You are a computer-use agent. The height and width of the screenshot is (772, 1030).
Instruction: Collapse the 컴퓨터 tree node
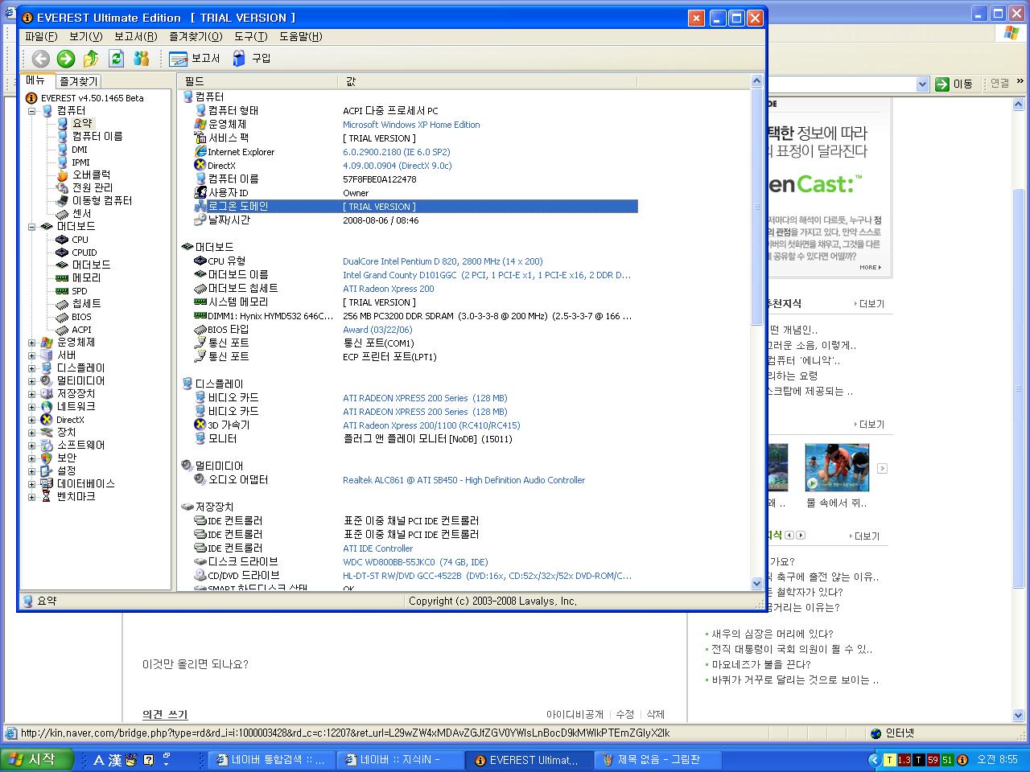coord(32,111)
